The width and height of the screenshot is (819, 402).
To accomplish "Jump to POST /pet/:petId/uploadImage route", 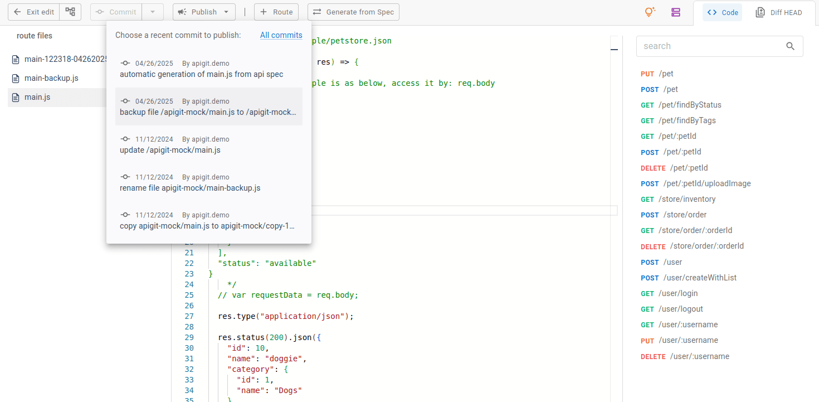I will coord(696,183).
